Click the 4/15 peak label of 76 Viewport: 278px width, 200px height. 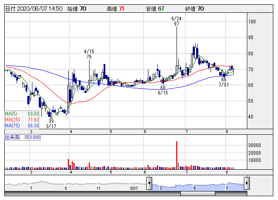[89, 53]
